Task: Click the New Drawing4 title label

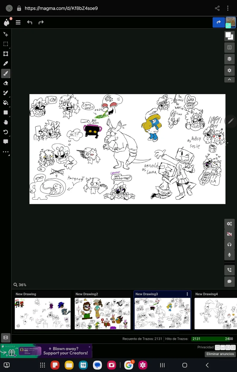Action: 206,294
